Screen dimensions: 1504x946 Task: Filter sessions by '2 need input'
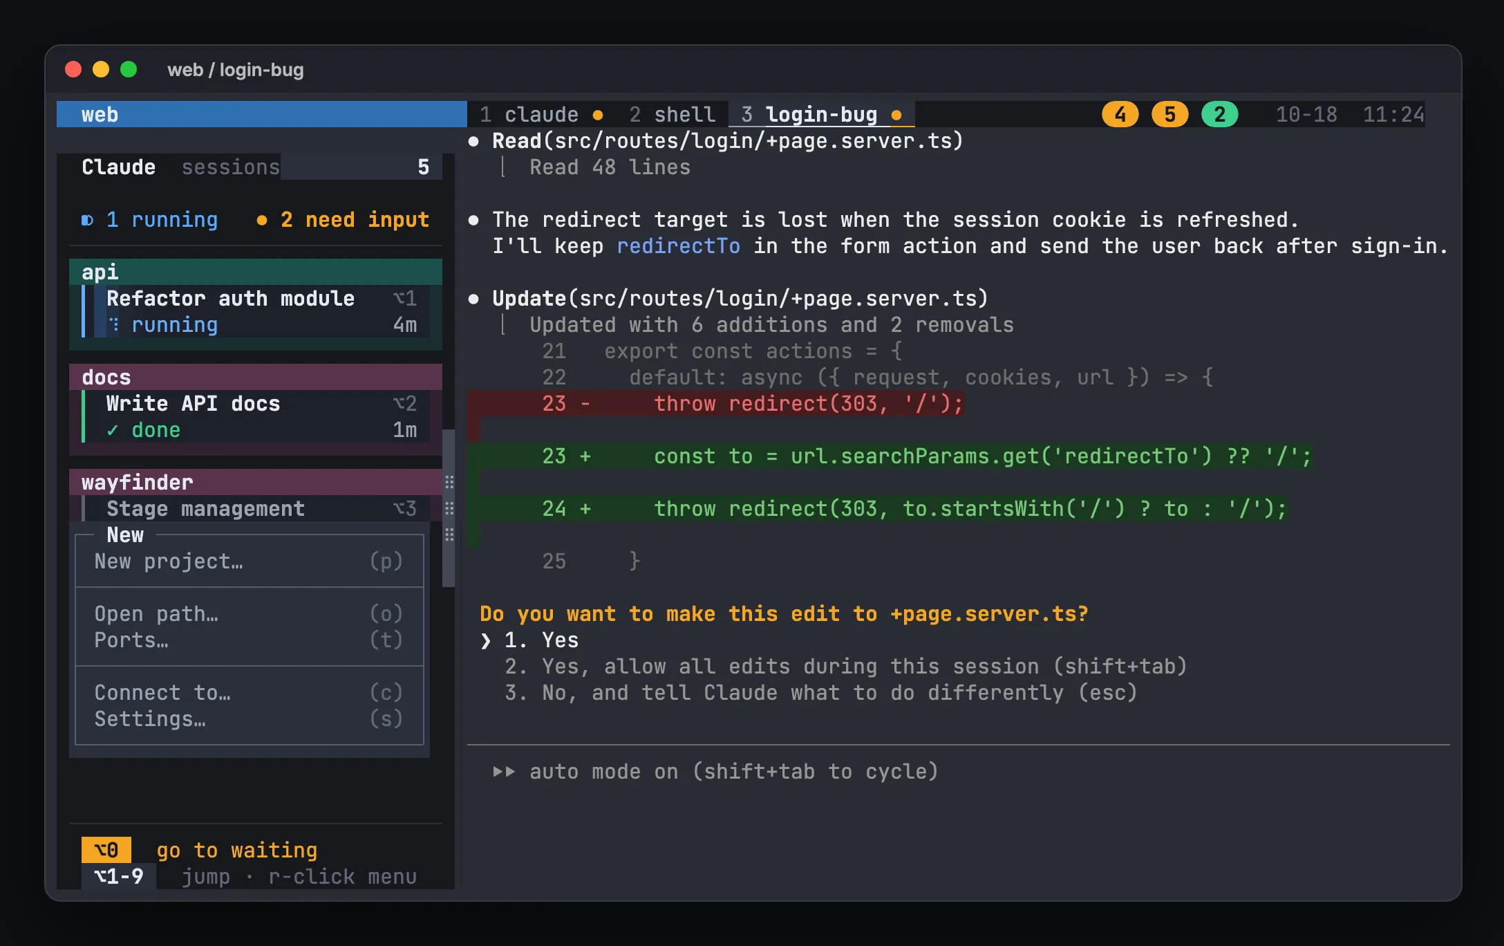click(343, 220)
